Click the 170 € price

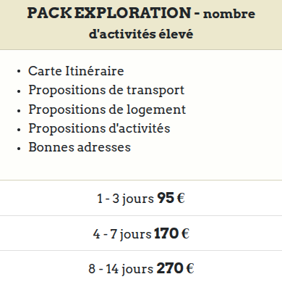click(171, 233)
